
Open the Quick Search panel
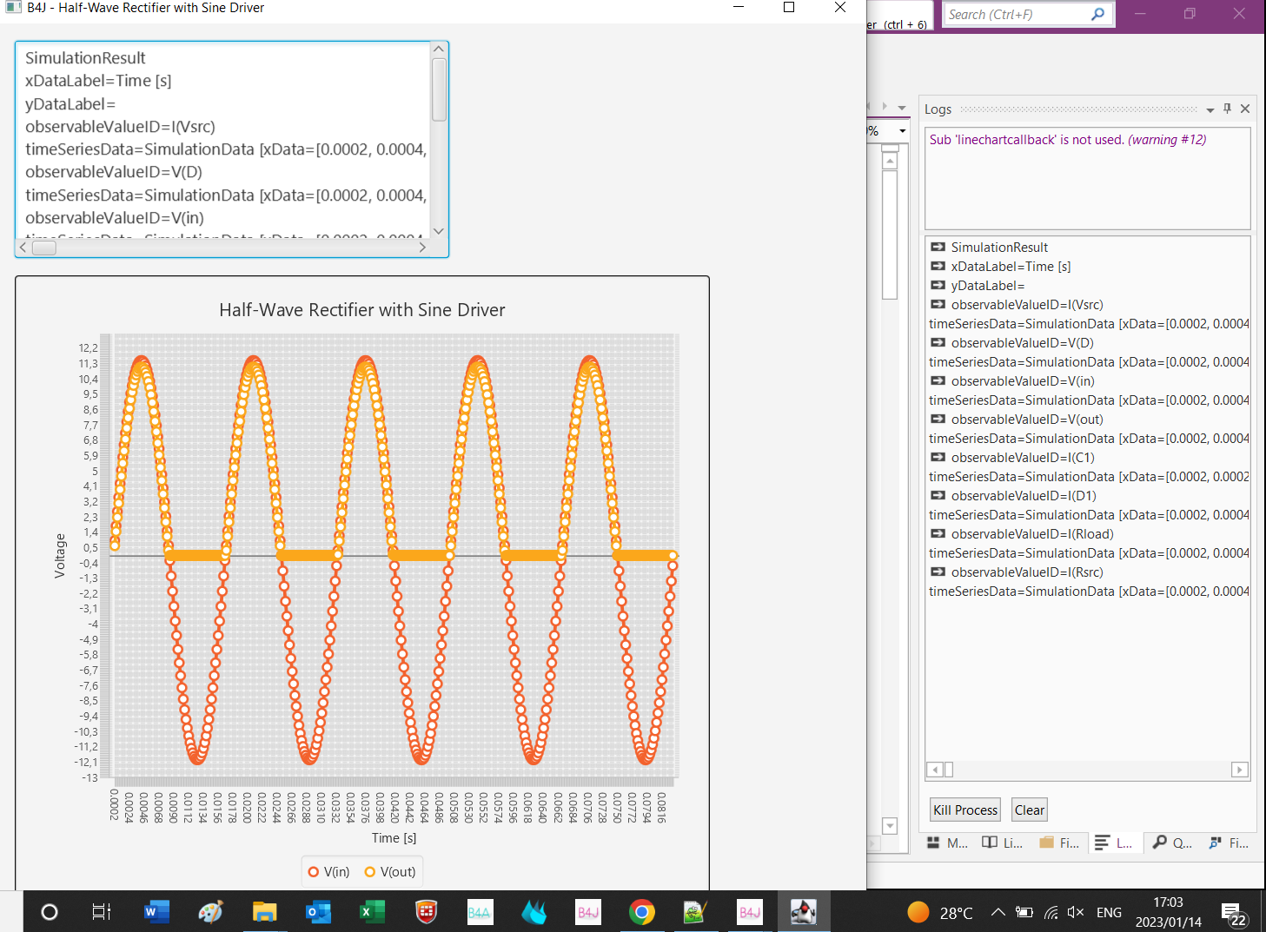(x=1171, y=843)
